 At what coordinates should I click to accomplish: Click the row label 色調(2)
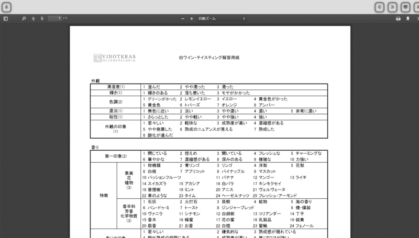tap(116, 101)
